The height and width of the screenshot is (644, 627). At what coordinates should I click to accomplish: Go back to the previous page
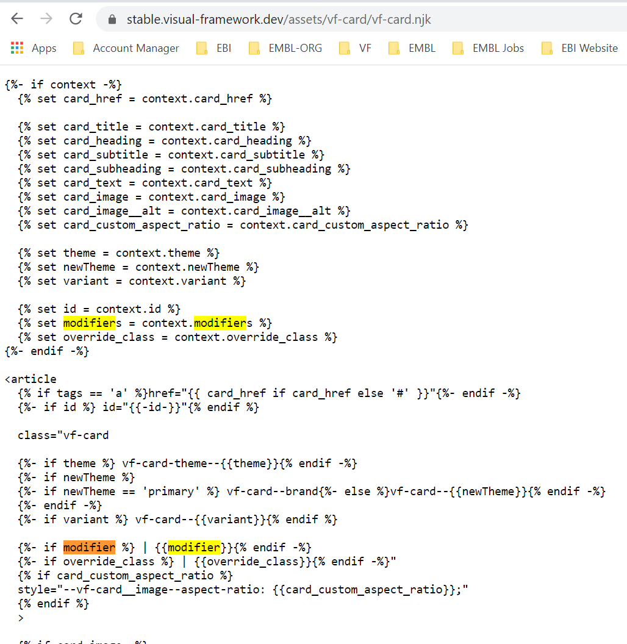[x=17, y=19]
